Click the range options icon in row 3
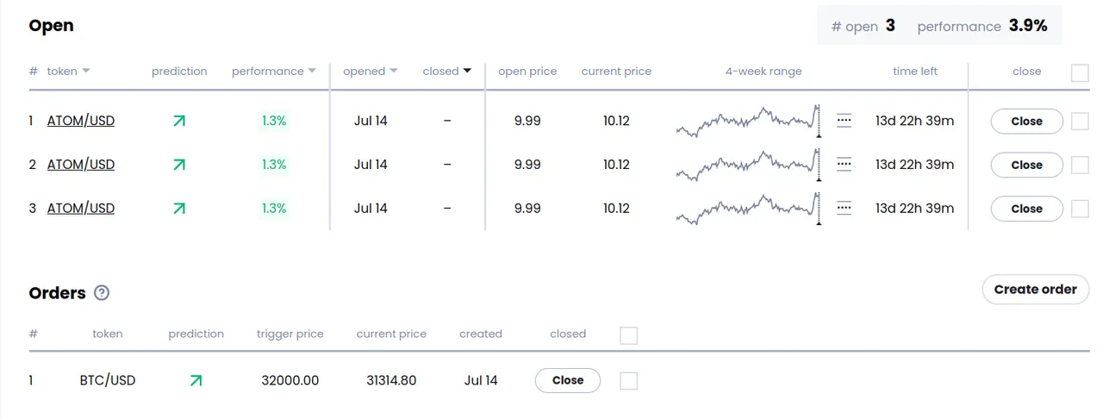Screen dimensions: 1103x419 pos(844,208)
